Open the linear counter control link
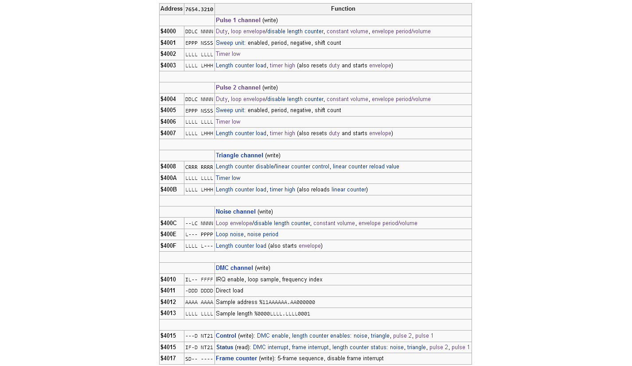This screenshot has width=632, height=366. pyautogui.click(x=303, y=167)
